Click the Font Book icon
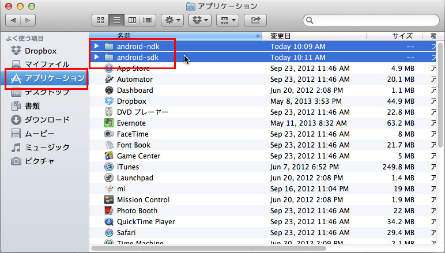Viewport: 445px width, 253px height. pos(109,145)
